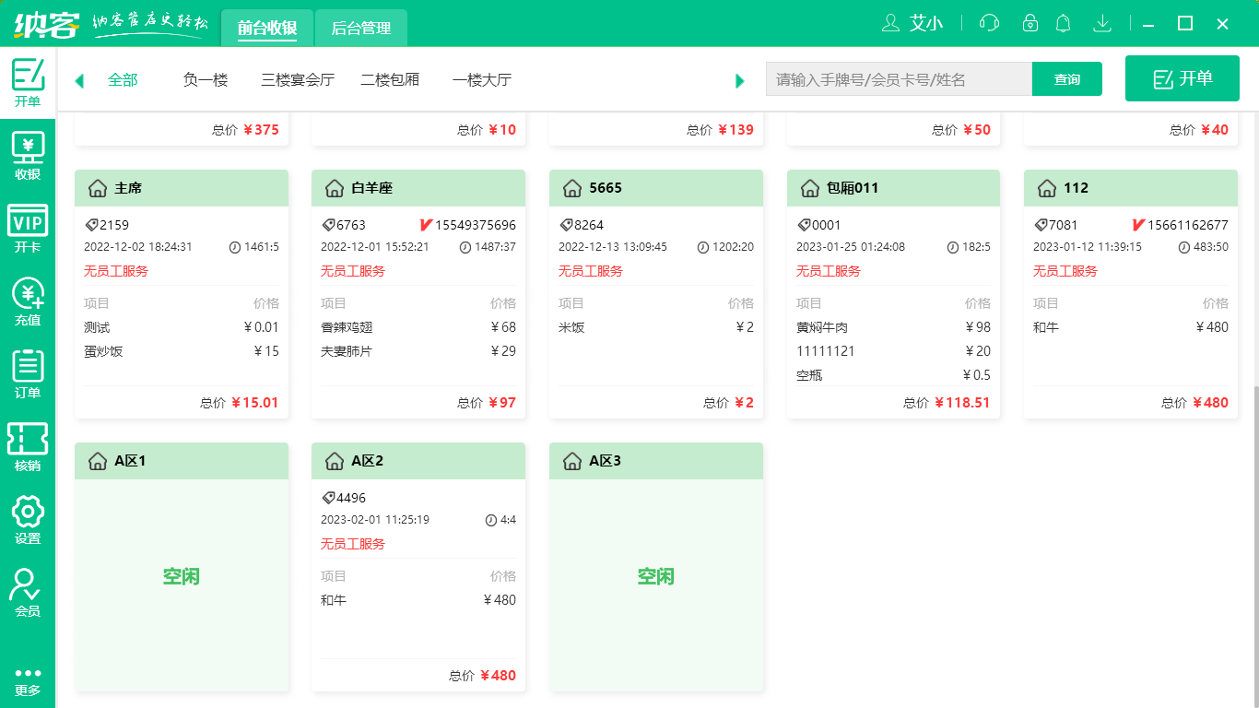Viewport: 1259px width, 708px height.
Task: Click the green 开单 button top right
Action: click(x=1183, y=78)
